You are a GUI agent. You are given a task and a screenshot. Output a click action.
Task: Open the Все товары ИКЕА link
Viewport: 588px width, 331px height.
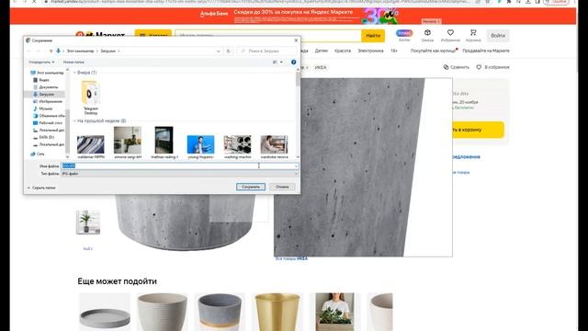[291, 258]
